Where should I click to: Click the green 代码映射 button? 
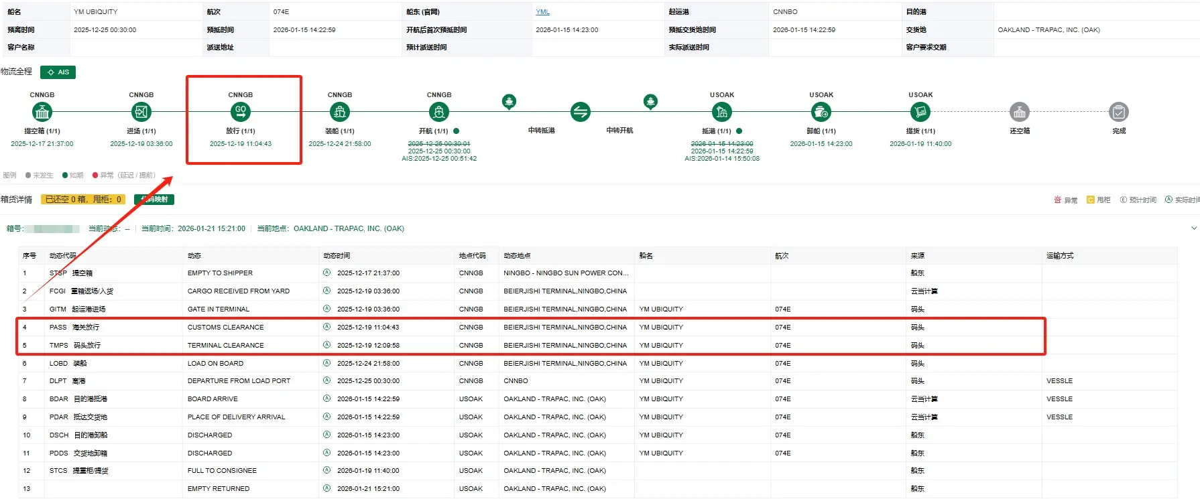(154, 199)
